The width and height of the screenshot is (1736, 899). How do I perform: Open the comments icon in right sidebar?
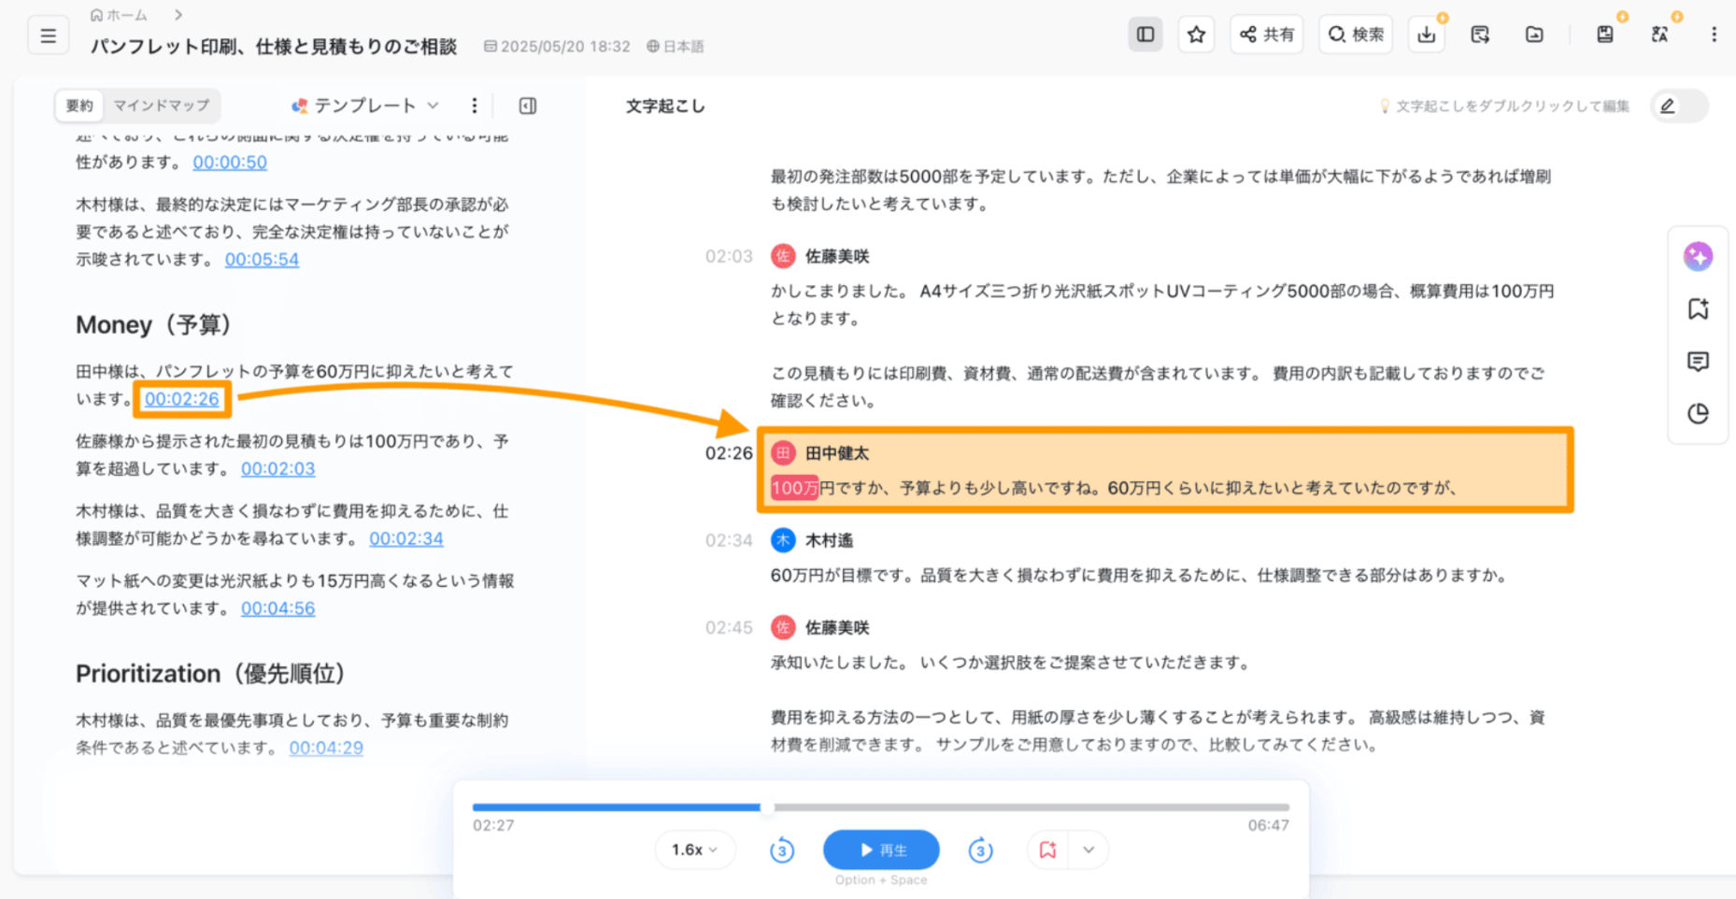(x=1698, y=362)
